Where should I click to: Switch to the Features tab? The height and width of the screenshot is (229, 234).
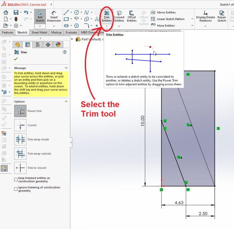8,32
